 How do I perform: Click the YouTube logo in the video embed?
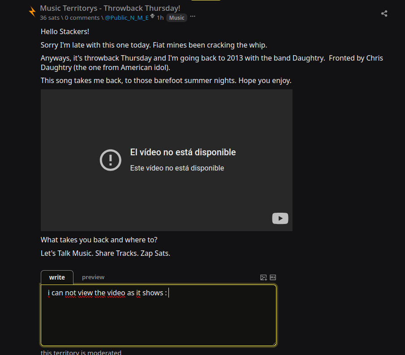pyautogui.click(x=280, y=219)
